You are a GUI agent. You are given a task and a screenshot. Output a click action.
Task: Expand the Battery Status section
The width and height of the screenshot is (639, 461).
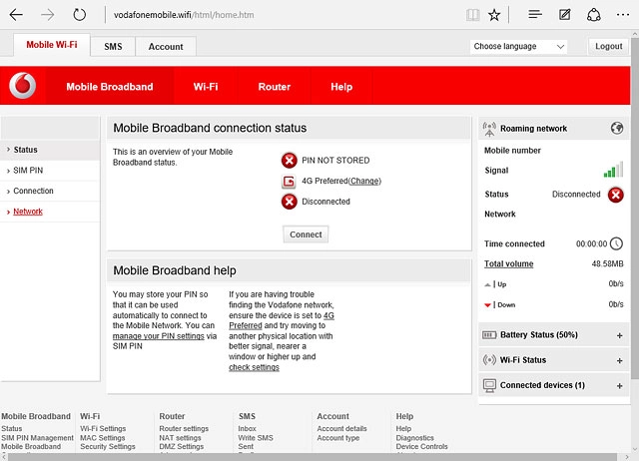pyautogui.click(x=619, y=335)
